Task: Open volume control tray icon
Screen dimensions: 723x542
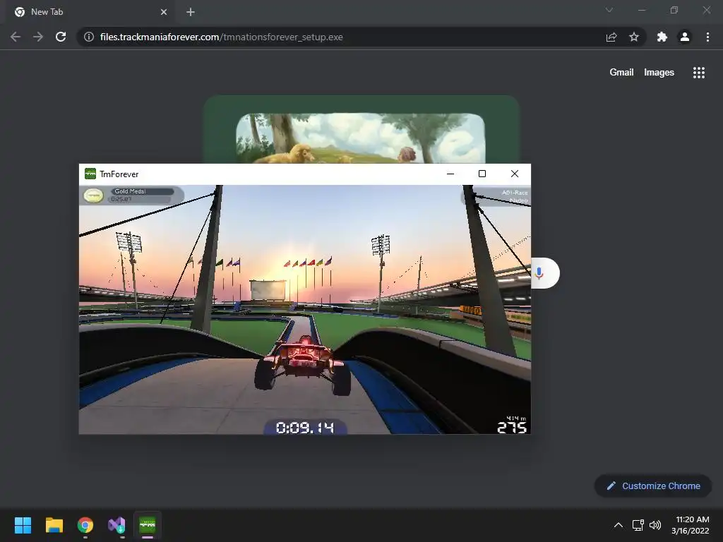Action: [x=655, y=525]
